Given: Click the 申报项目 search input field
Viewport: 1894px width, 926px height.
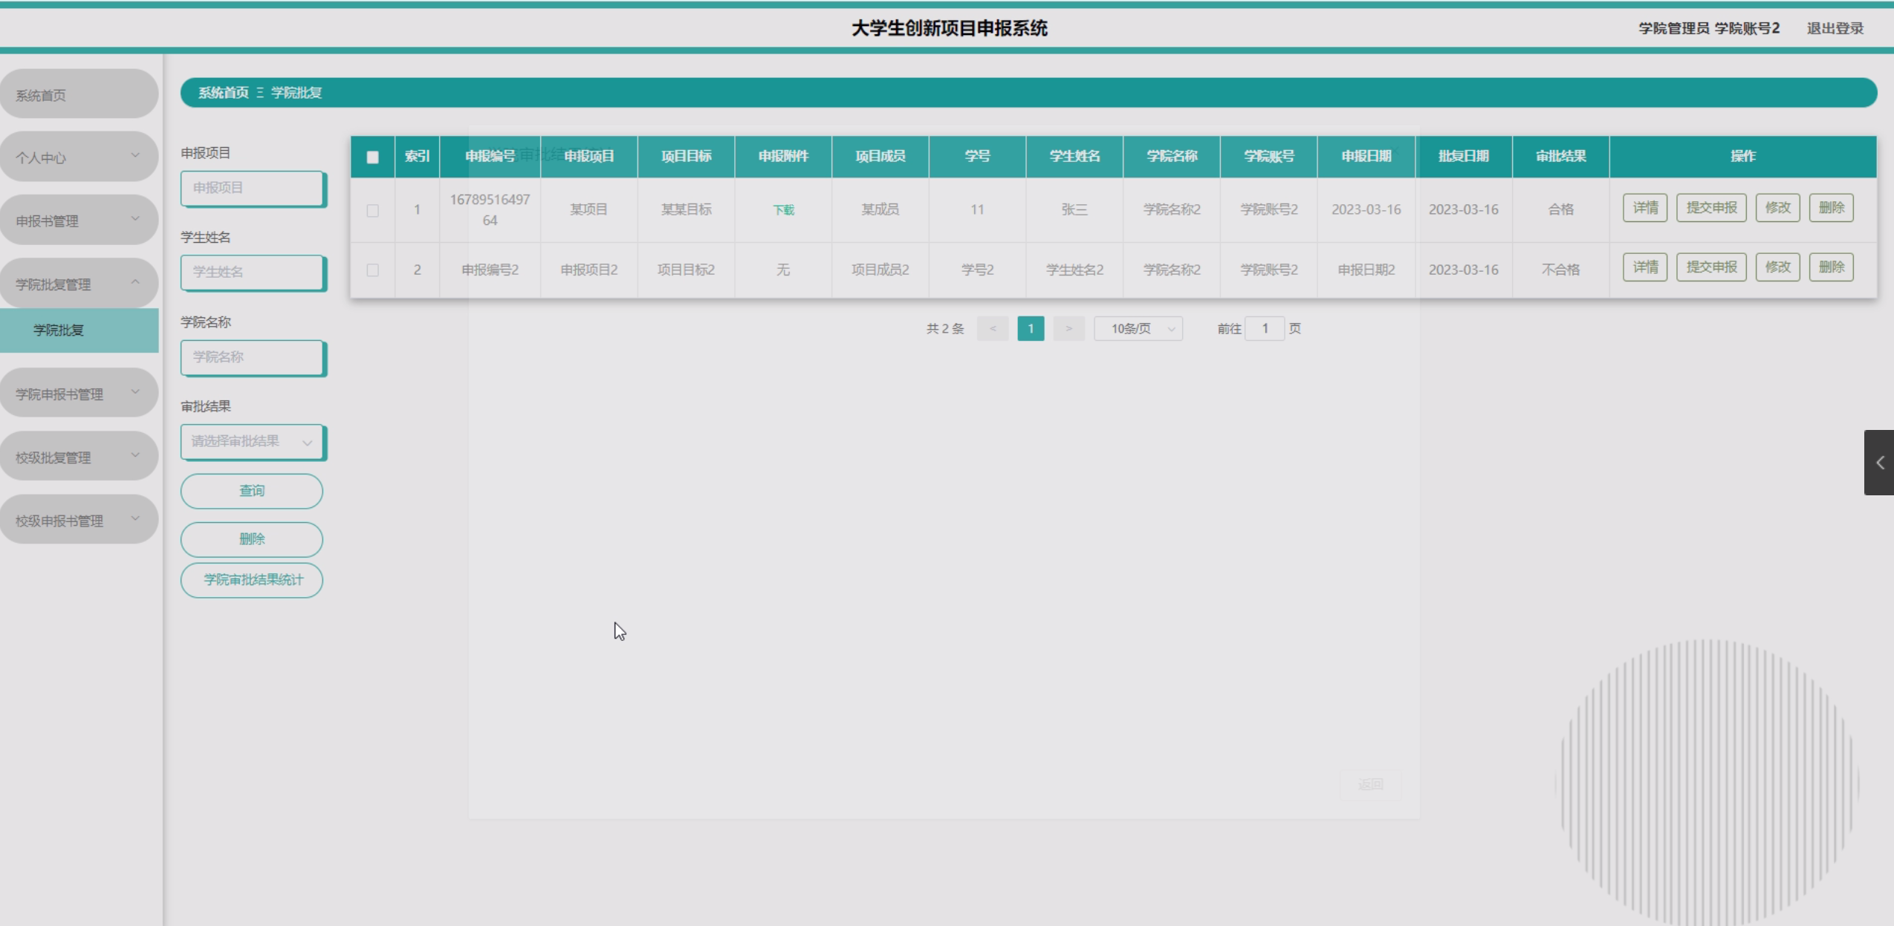Looking at the screenshot, I should pos(251,188).
